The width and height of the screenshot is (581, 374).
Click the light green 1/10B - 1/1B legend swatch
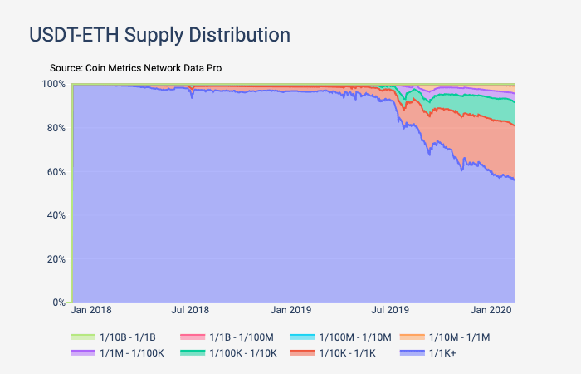tap(83, 337)
